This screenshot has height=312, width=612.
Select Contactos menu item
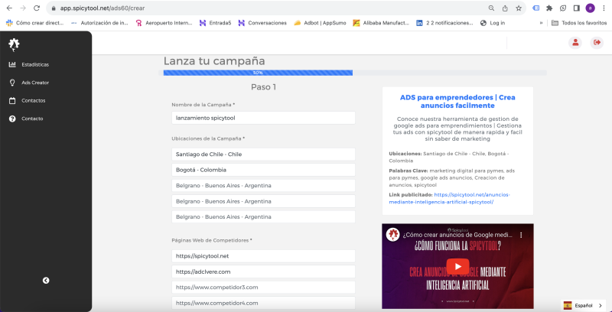click(34, 101)
